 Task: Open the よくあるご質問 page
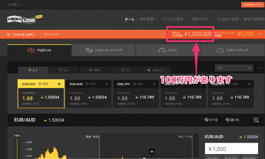(228, 19)
